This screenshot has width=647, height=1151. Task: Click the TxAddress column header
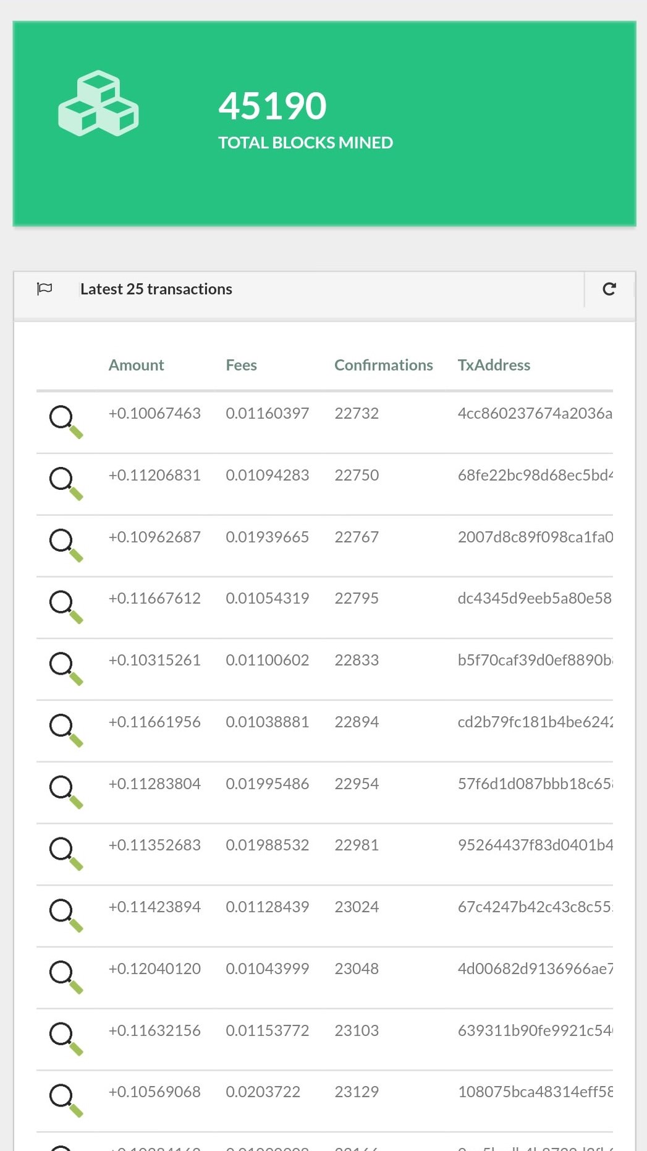click(x=494, y=365)
